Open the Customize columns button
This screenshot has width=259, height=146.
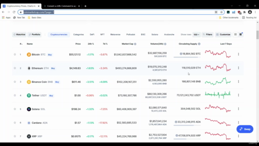[223, 34]
